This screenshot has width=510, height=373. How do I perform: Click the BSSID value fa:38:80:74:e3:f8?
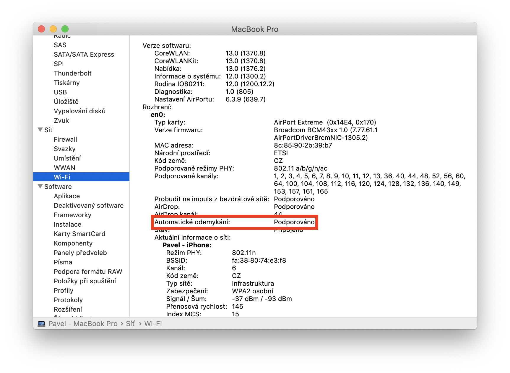tap(259, 260)
